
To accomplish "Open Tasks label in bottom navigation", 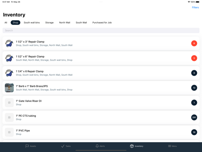I will pos(68,146).
